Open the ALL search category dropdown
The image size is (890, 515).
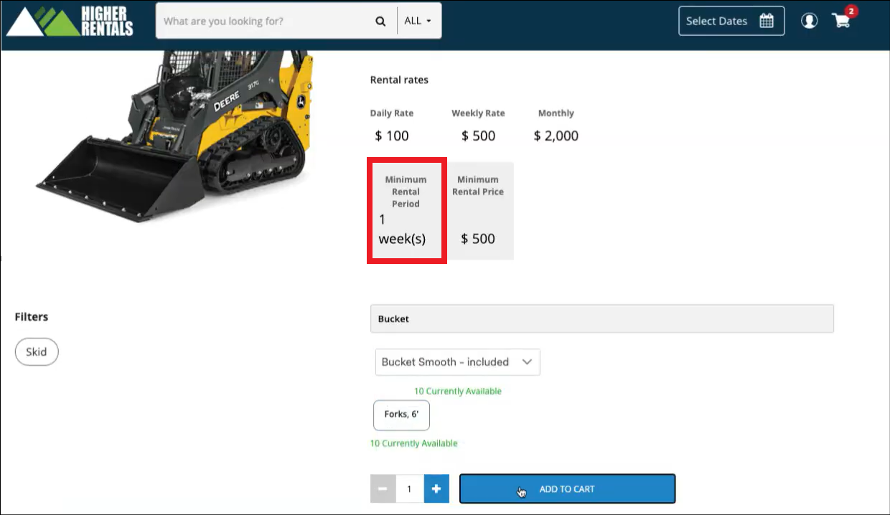click(418, 21)
